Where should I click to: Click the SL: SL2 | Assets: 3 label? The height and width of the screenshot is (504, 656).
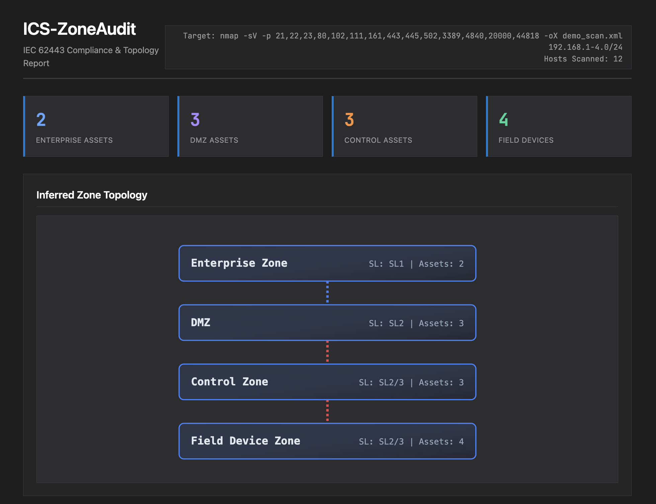[416, 323]
